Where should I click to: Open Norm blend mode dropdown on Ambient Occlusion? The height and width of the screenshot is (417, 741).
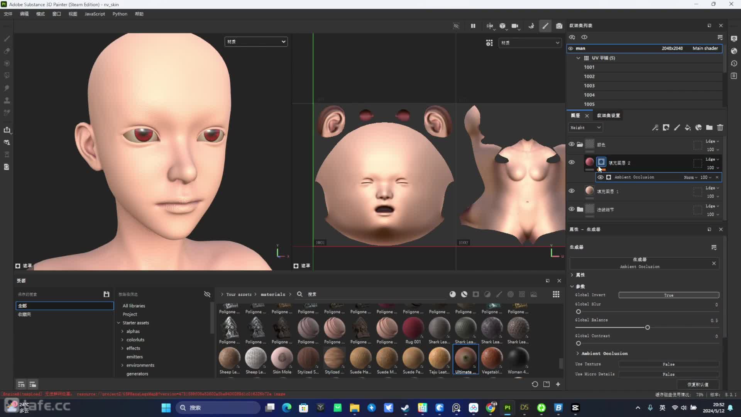point(690,177)
